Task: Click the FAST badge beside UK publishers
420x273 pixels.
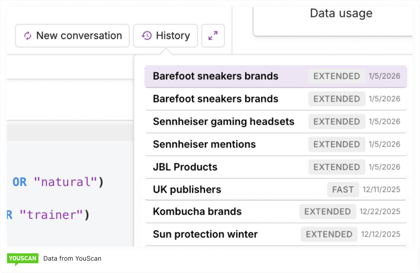Action: (x=343, y=189)
